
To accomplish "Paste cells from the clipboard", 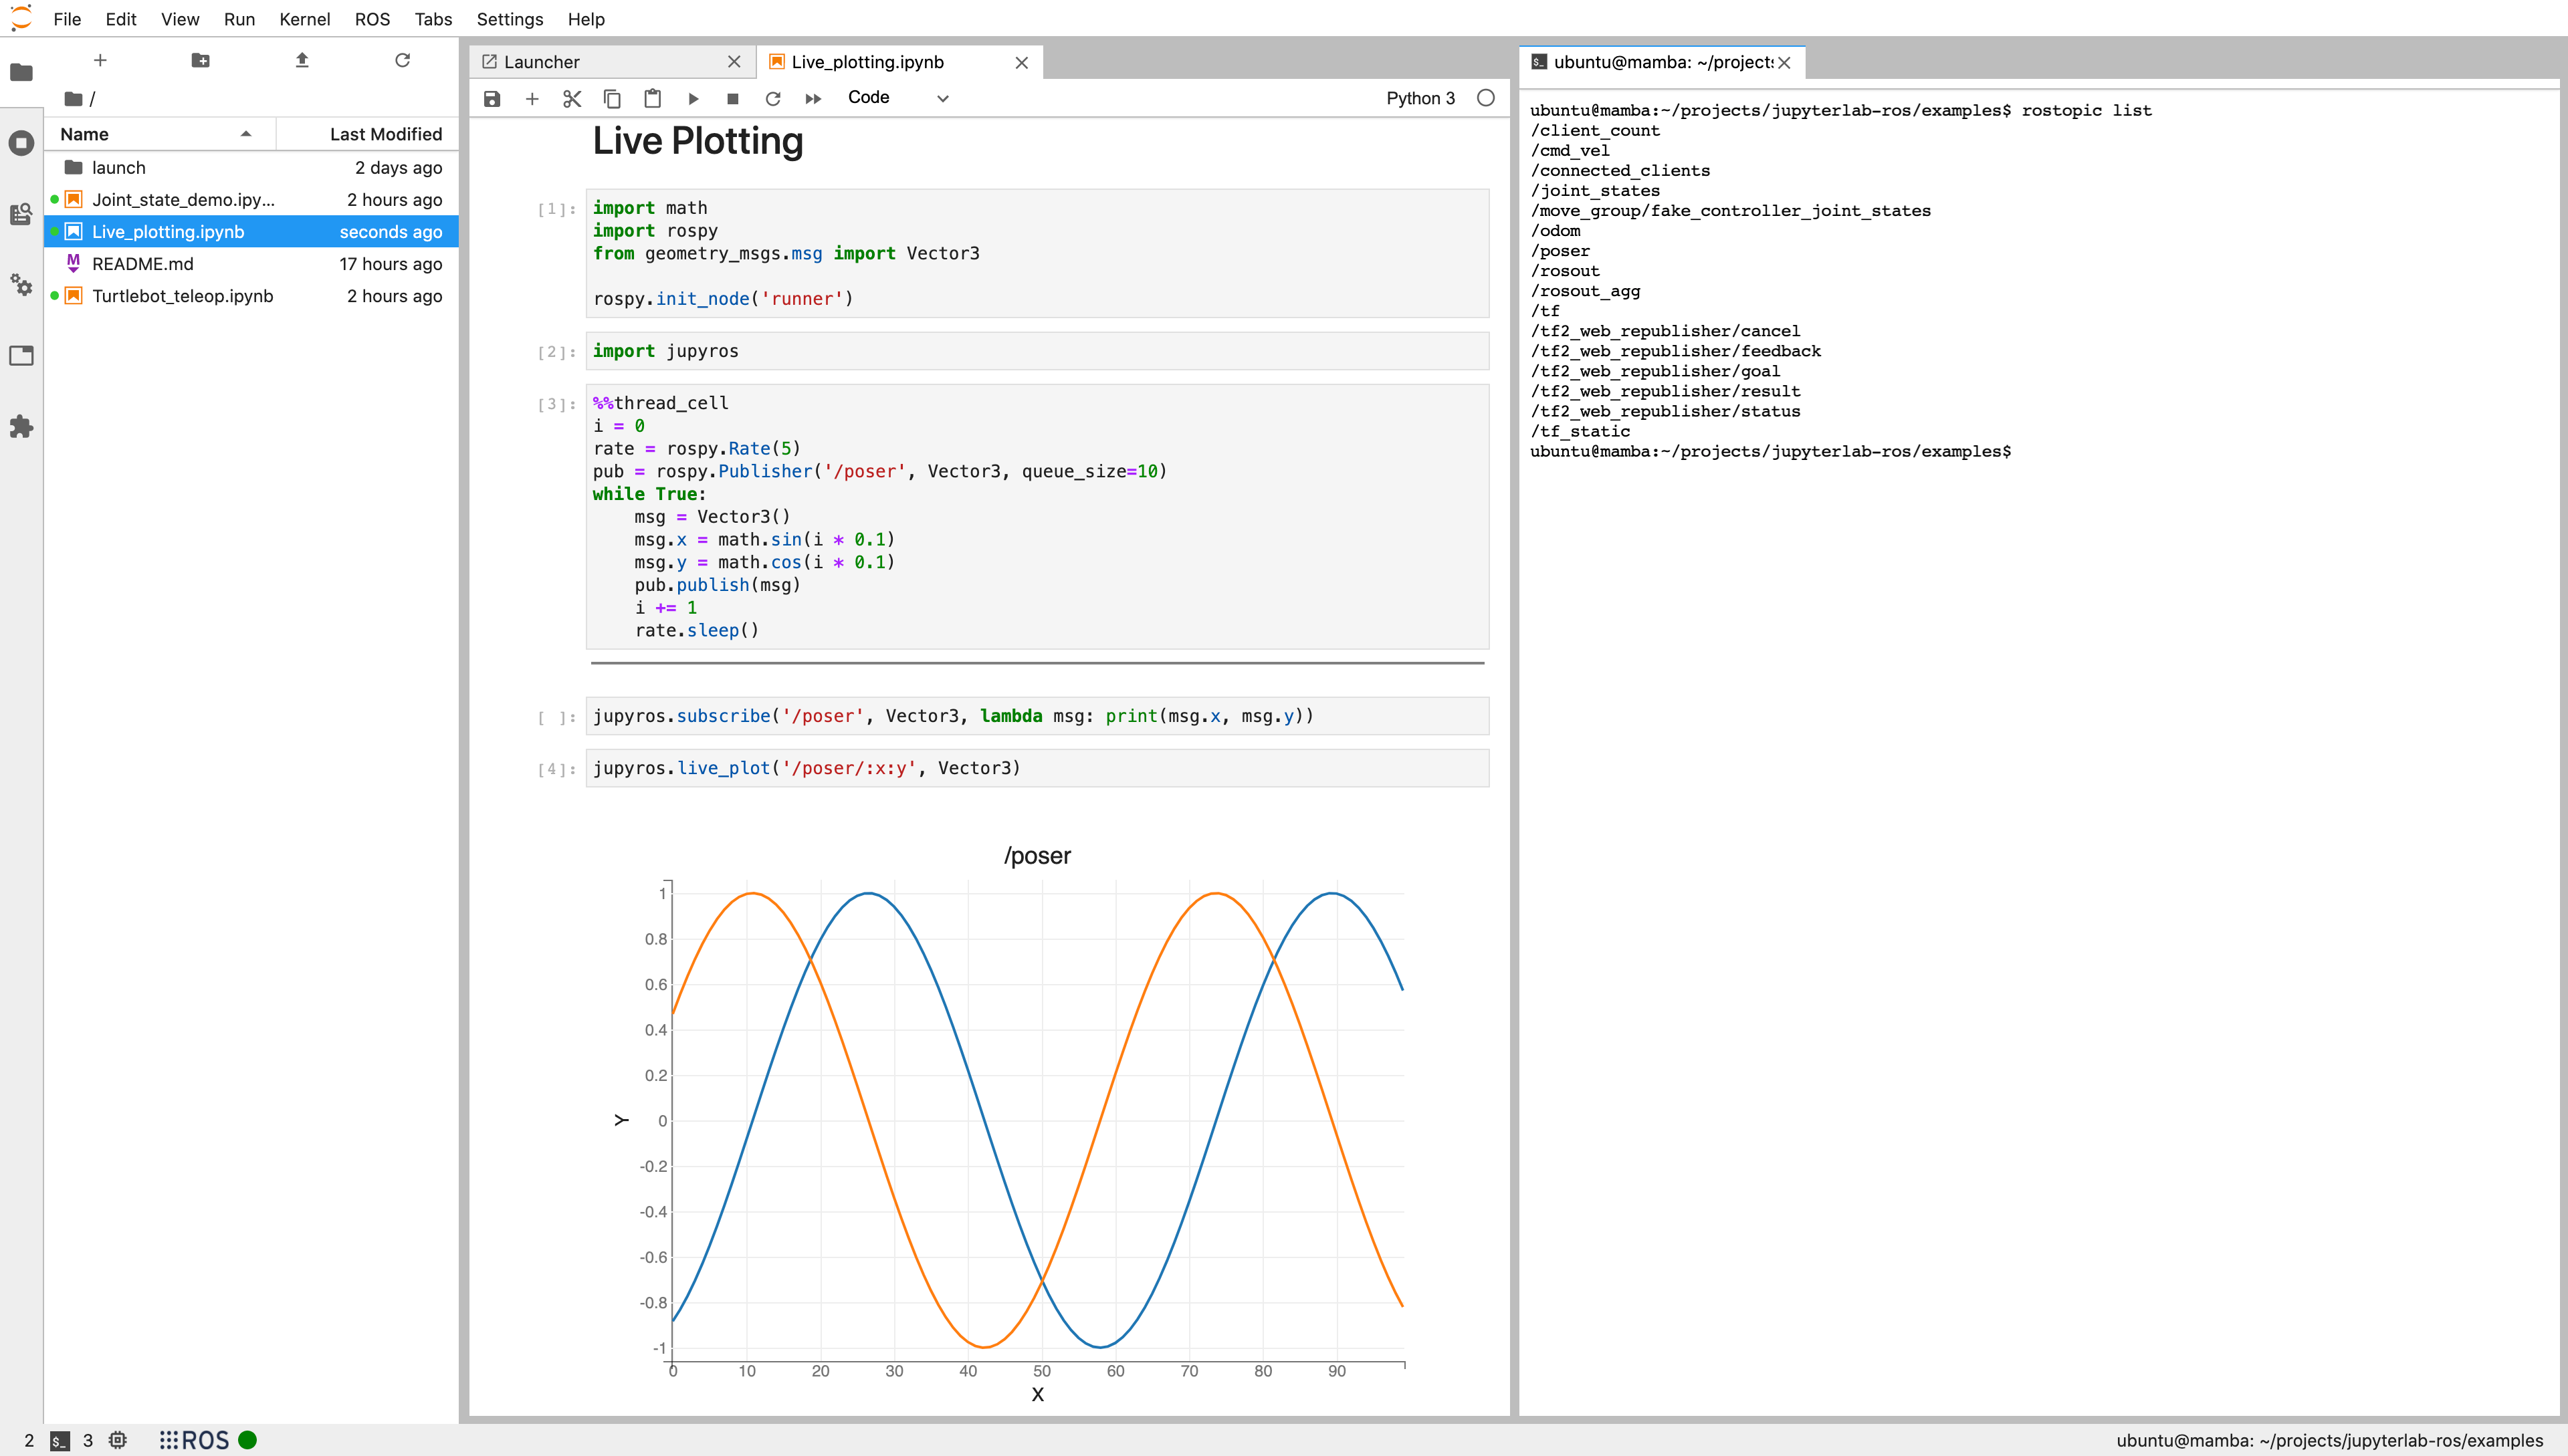I will point(652,98).
